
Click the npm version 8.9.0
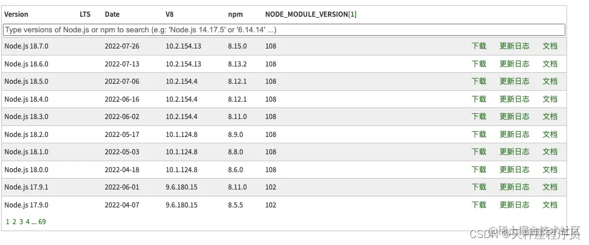click(x=236, y=135)
